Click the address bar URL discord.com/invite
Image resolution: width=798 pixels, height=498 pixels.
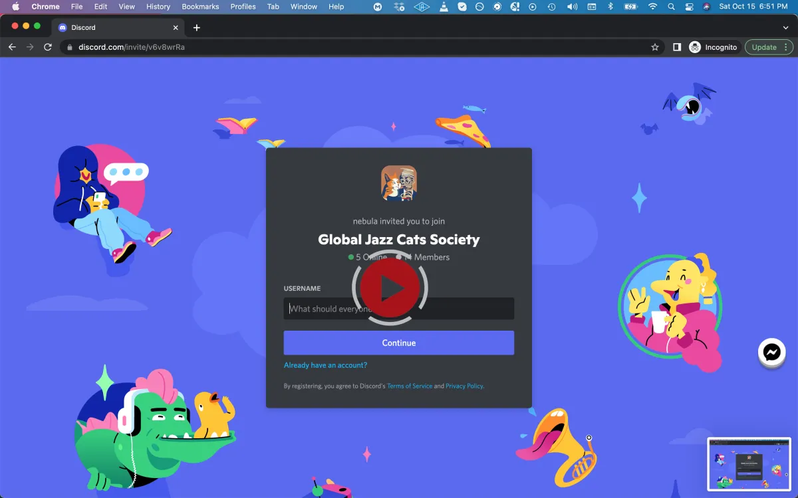tap(132, 47)
